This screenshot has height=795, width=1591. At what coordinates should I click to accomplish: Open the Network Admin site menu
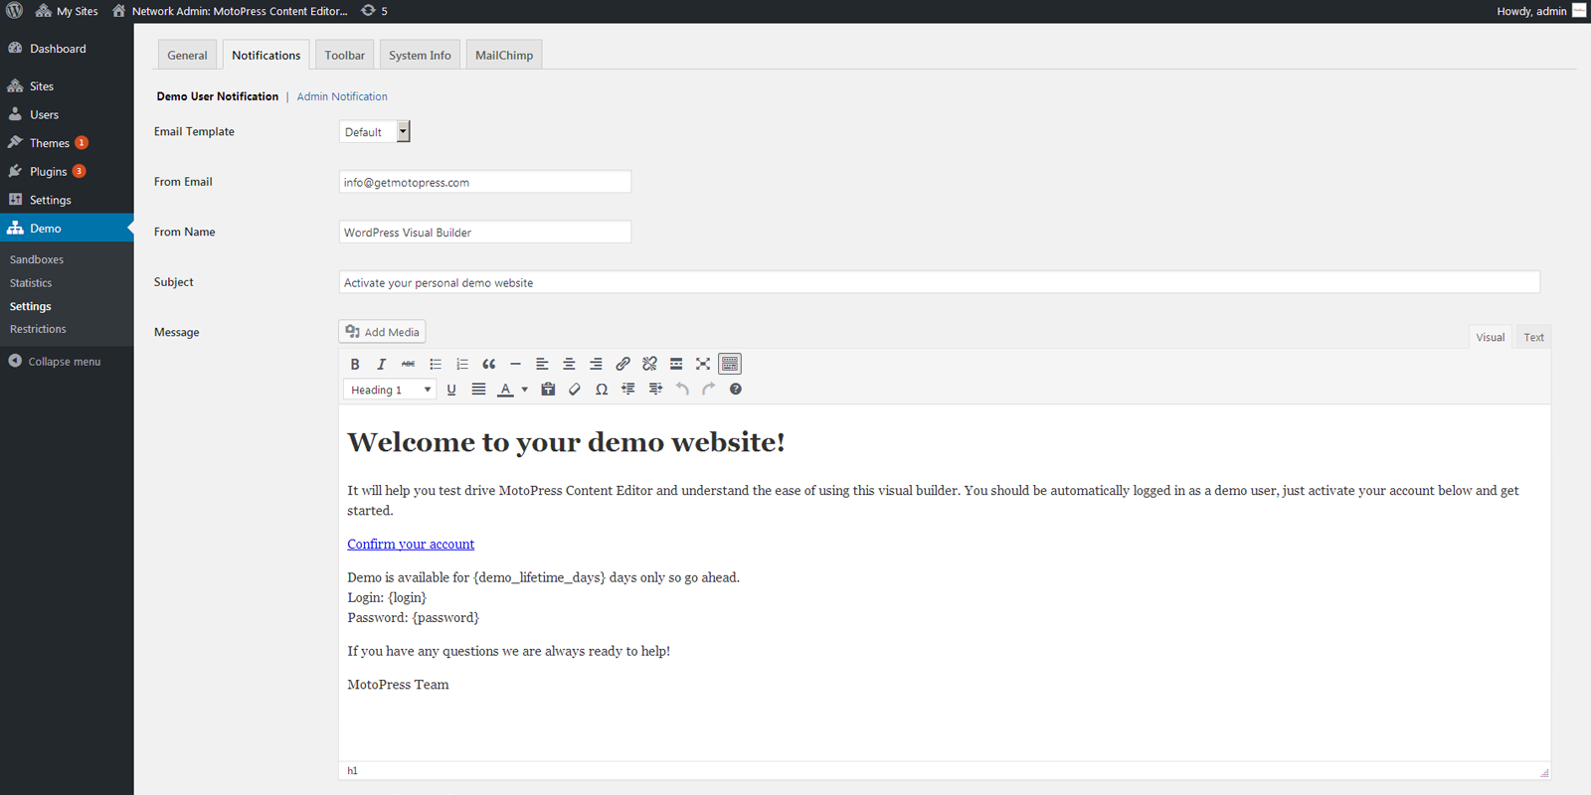[x=230, y=11]
